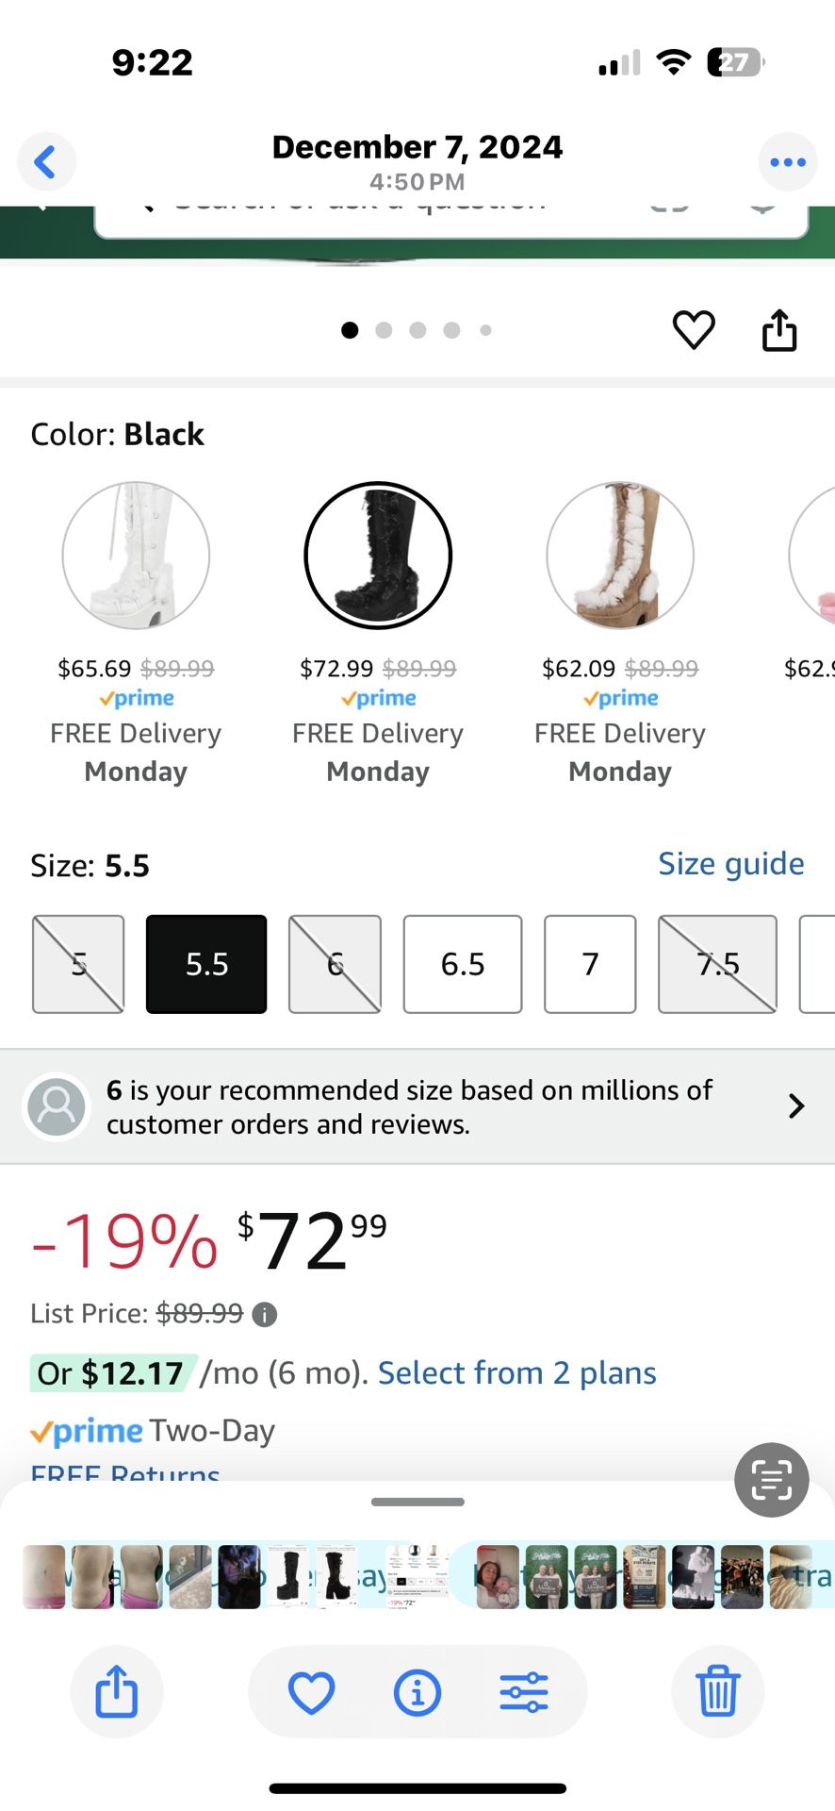The width and height of the screenshot is (835, 1811).
Task: Select the tan fur boot color
Action: 620,556
